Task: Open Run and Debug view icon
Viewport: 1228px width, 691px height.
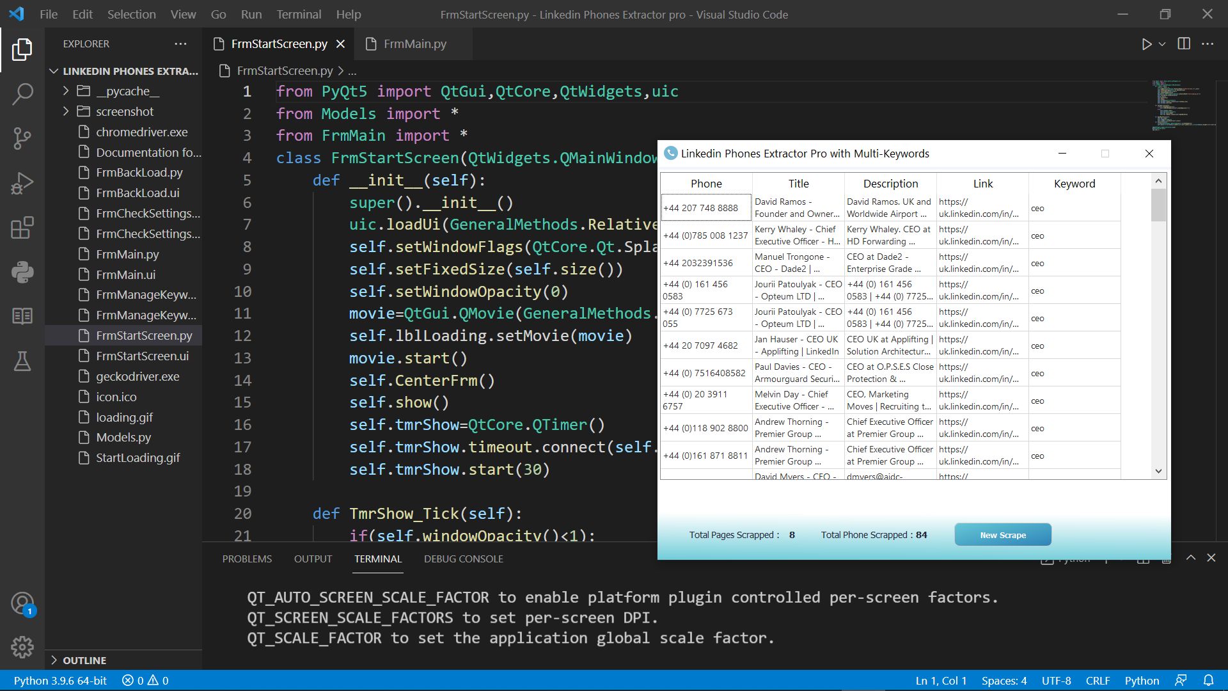Action: (x=22, y=183)
